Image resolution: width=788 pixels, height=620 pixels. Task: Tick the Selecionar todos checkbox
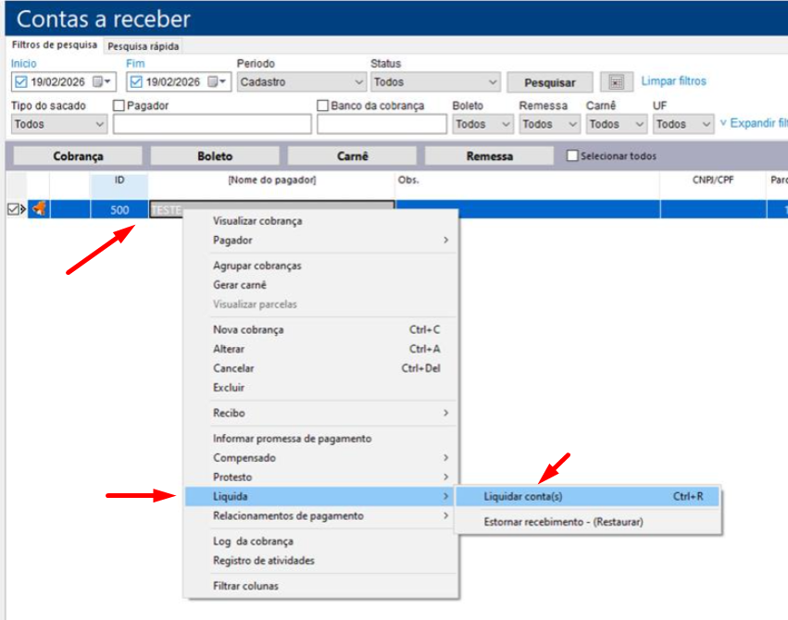pos(572,155)
